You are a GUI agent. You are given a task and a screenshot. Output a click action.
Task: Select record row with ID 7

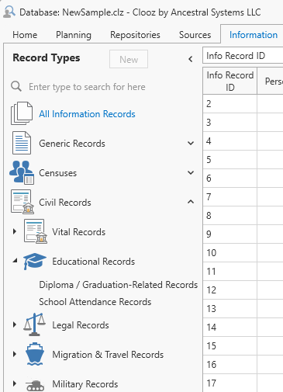tap(243, 196)
